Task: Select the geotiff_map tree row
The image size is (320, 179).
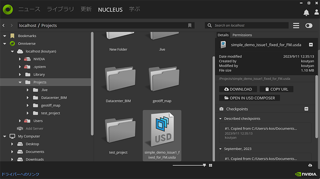Action: pos(45,105)
